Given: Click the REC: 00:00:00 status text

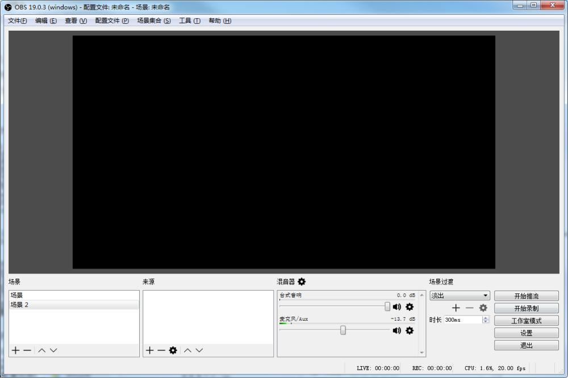Looking at the screenshot, I should coord(432,368).
